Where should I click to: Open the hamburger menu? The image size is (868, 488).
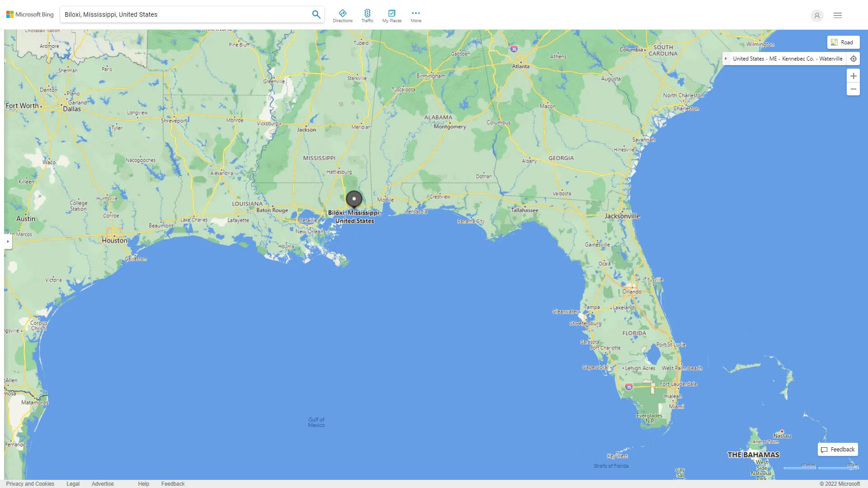[837, 15]
